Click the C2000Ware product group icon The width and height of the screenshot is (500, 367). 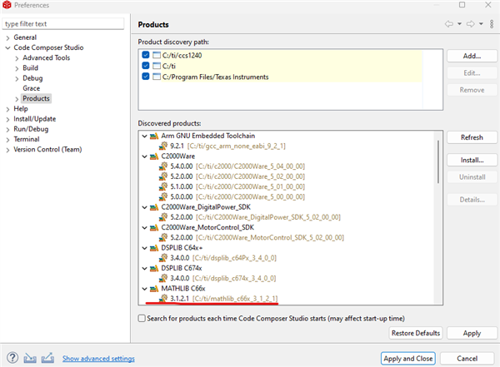tap(154, 156)
